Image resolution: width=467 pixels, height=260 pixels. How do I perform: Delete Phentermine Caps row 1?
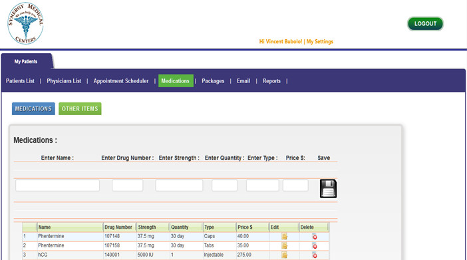click(315, 237)
